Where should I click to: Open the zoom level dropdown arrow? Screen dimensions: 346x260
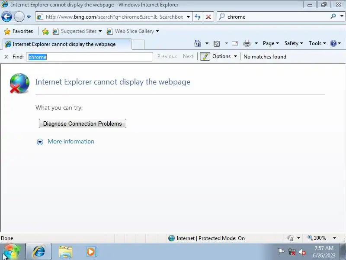pyautogui.click(x=334, y=238)
